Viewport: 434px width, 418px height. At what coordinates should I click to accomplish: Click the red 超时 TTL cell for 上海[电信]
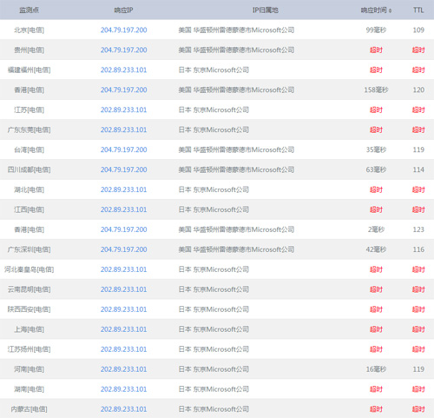pos(418,329)
